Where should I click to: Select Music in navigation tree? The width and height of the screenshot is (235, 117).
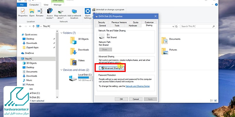coord(27,80)
